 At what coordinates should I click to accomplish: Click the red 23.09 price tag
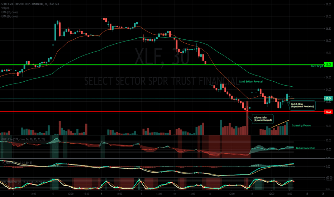(328, 112)
